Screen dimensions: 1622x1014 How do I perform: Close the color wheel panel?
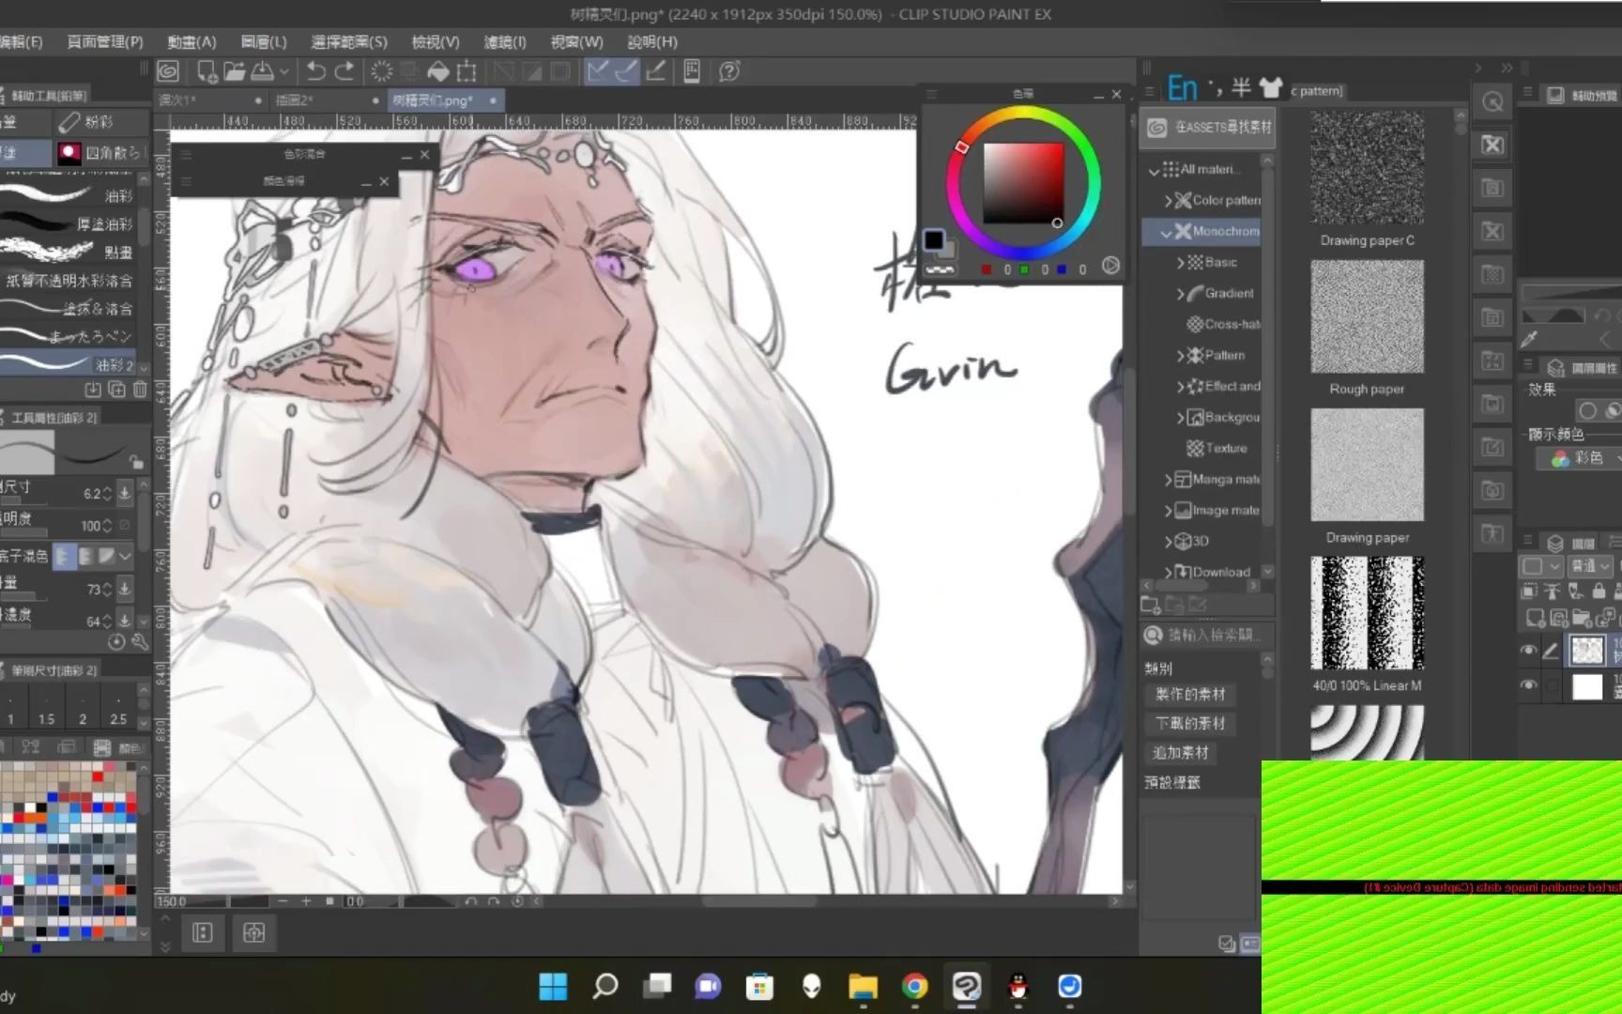(x=1116, y=94)
